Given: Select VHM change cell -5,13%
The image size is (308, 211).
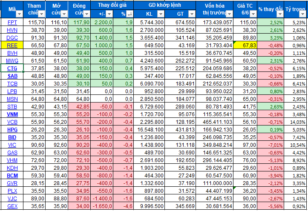Looking at the screenshot, I should (x=270, y=160).
